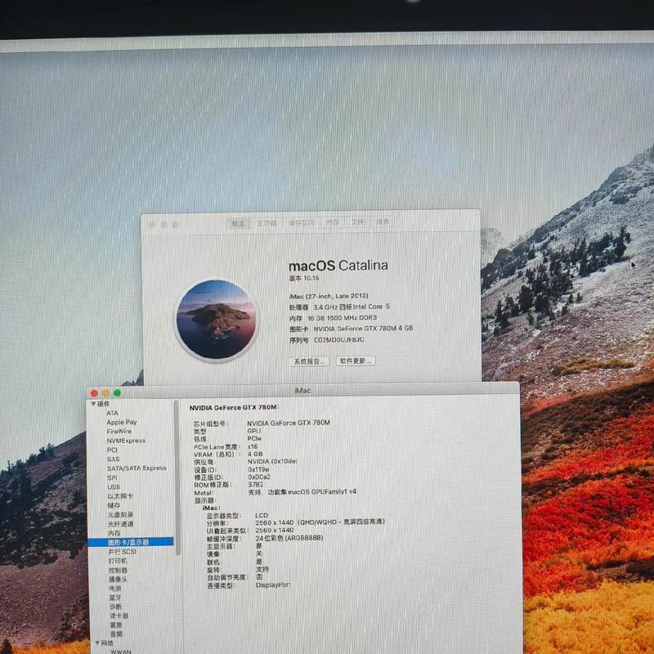The height and width of the screenshot is (654, 654).
Task: Select 并行 SCSI in the sidebar
Action: pyautogui.click(x=122, y=552)
